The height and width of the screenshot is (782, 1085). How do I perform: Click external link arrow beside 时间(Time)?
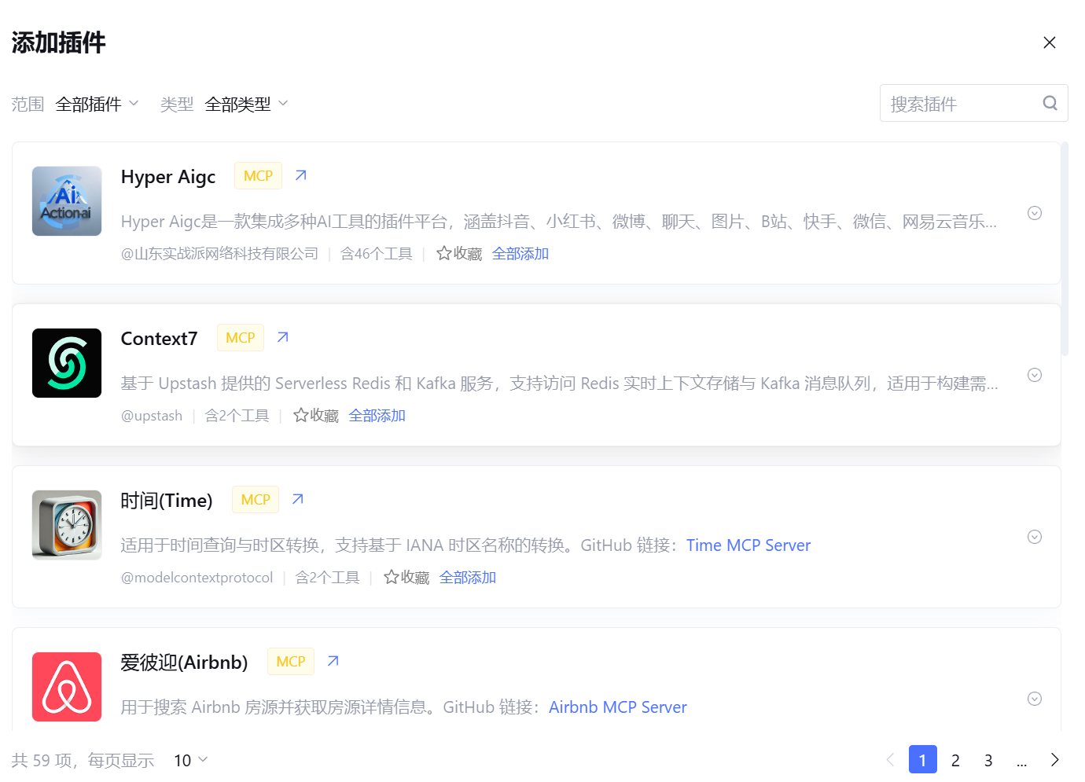297,499
